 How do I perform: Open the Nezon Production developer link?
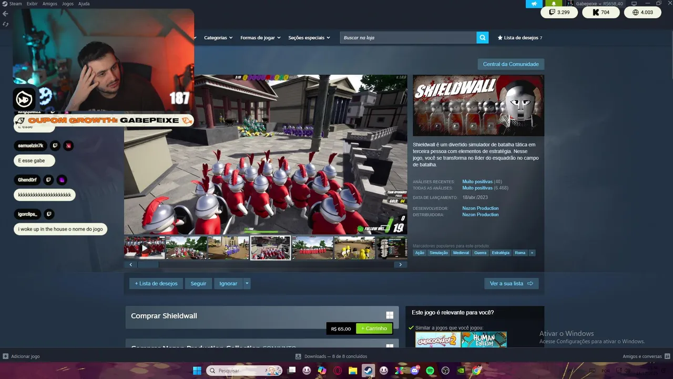point(480,208)
